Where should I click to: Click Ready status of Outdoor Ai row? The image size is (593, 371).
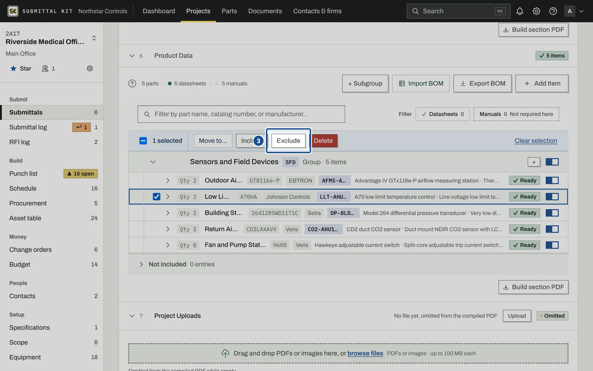(524, 180)
